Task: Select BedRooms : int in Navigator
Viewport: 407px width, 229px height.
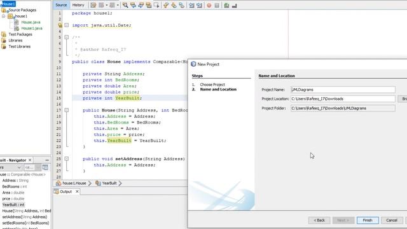Action: pos(15,186)
